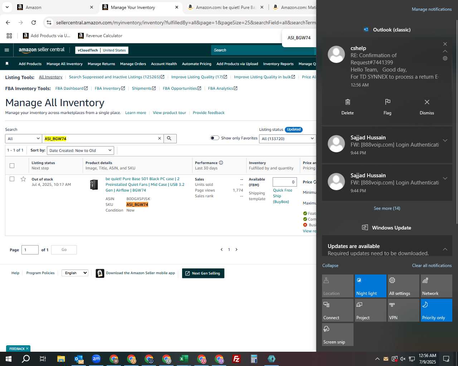Expand first Sajjad Hussain 888voip notification
The image size is (458, 366).
tap(445, 140)
